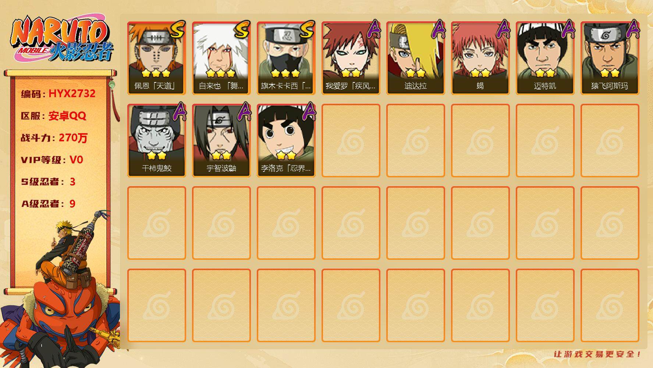
Task: Click the 迪达拉 ninja portrait
Action: click(x=415, y=58)
